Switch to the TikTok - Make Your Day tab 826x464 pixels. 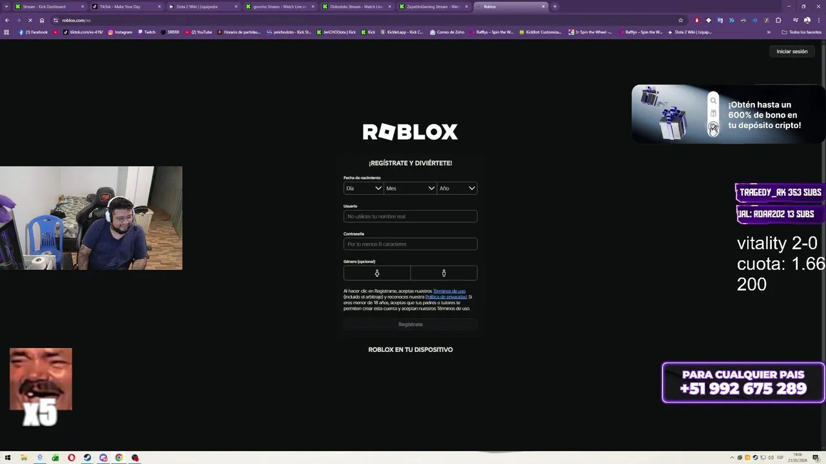[125, 6]
